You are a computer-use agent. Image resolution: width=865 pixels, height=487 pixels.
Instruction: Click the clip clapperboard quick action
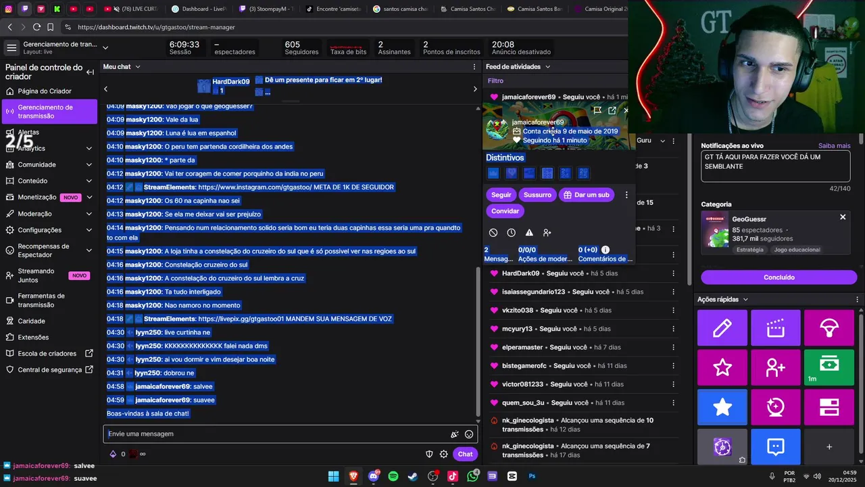[x=775, y=328]
